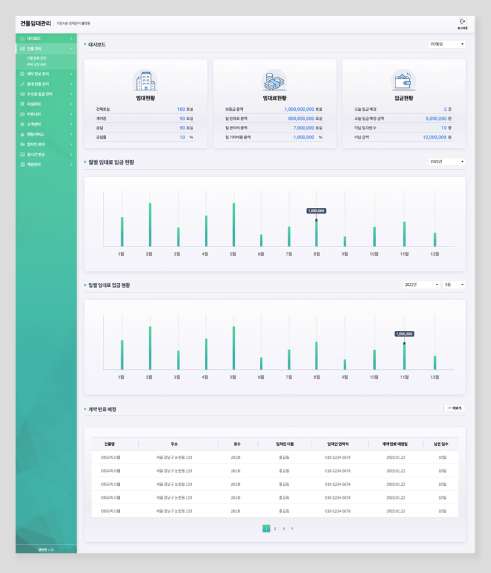
Task: Click the 실시간 영상 video icon
Action: coord(23,154)
